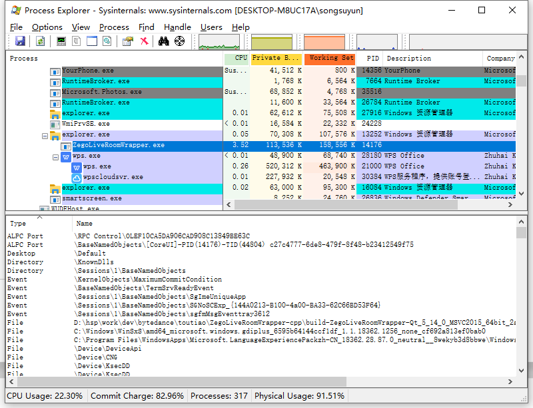Click the handle pane's scroll up arrow
The height and width of the screenshot is (408, 533).
coord(522,222)
